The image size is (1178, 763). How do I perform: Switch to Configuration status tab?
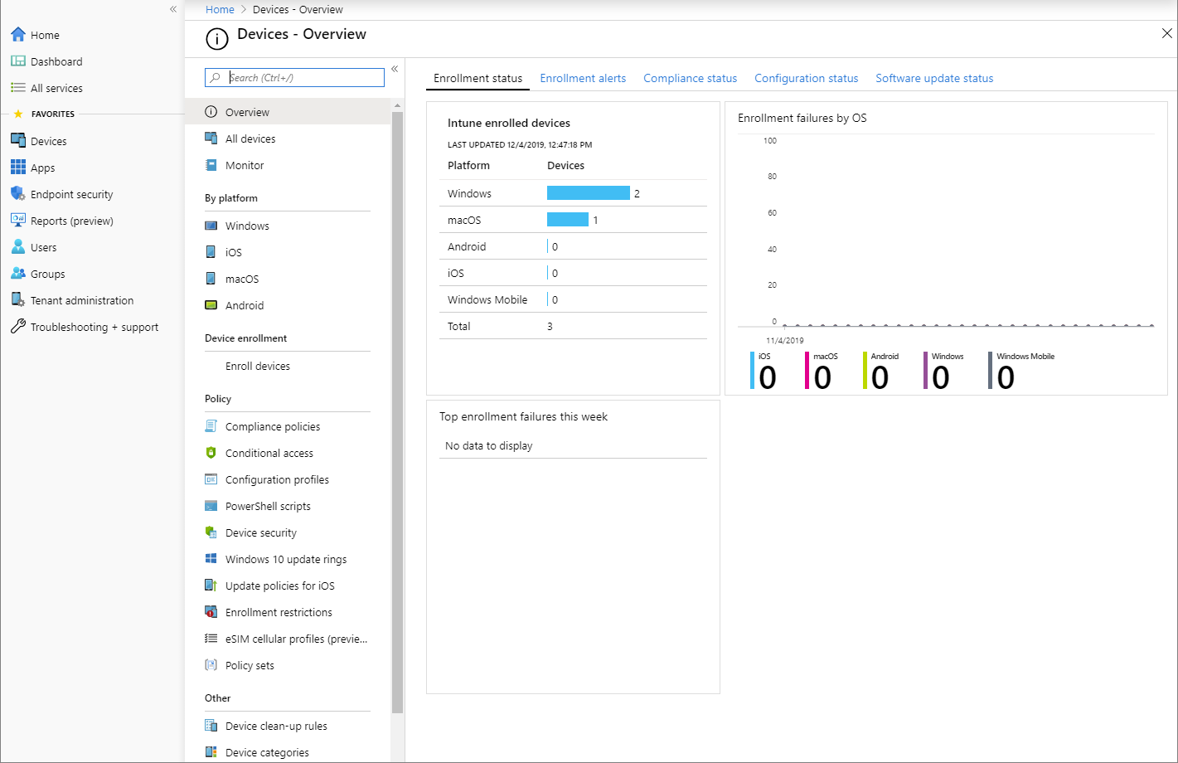pyautogui.click(x=806, y=78)
